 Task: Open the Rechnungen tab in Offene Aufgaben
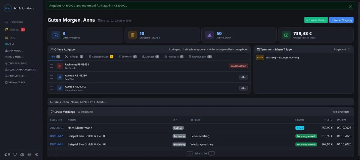200,57
